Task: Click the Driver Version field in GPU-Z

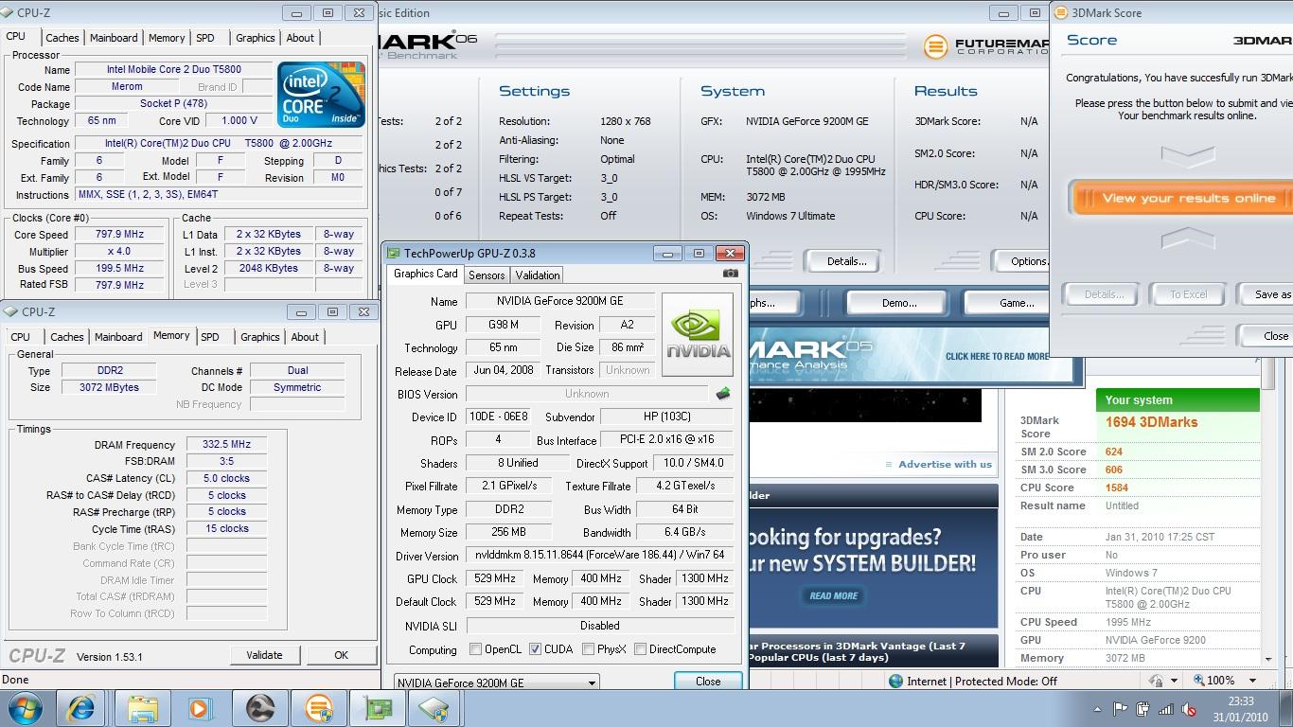Action: [x=599, y=556]
